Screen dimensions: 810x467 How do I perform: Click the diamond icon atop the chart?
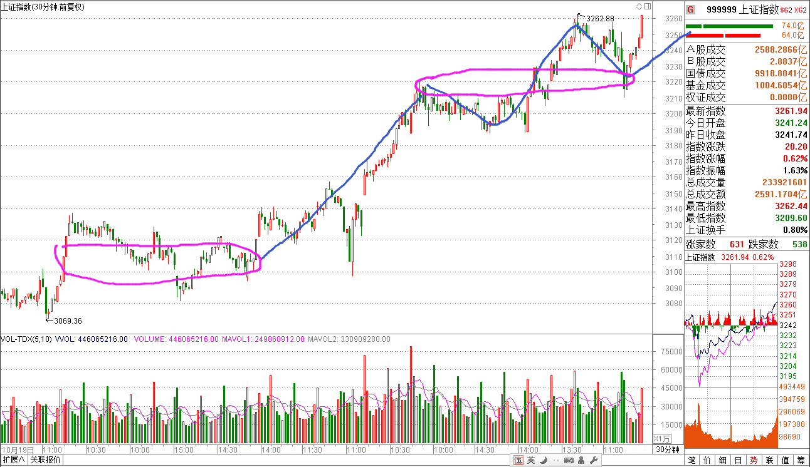click(639, 6)
